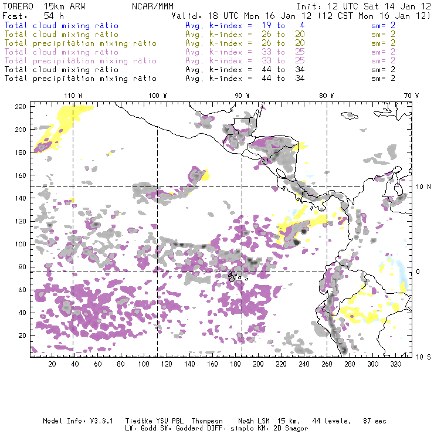Click the 'Fcst: 54 h' forecast label
434x434 pixels.
point(33,15)
